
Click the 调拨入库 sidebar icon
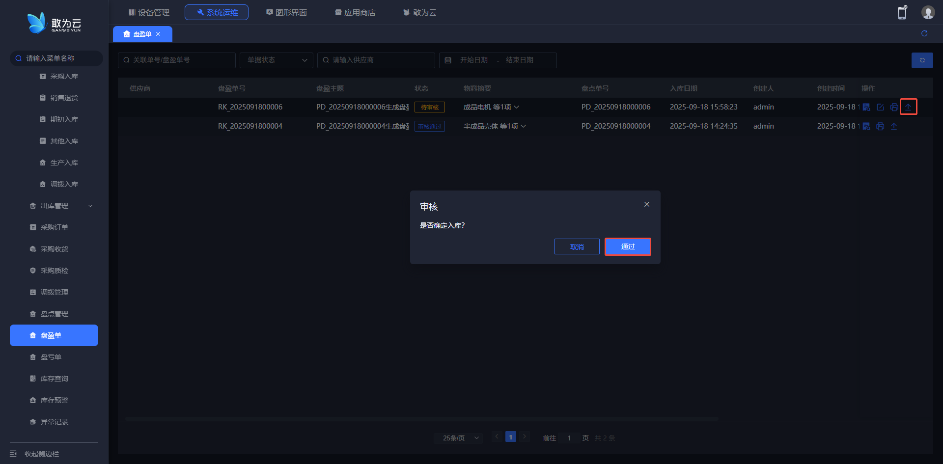[x=43, y=184]
